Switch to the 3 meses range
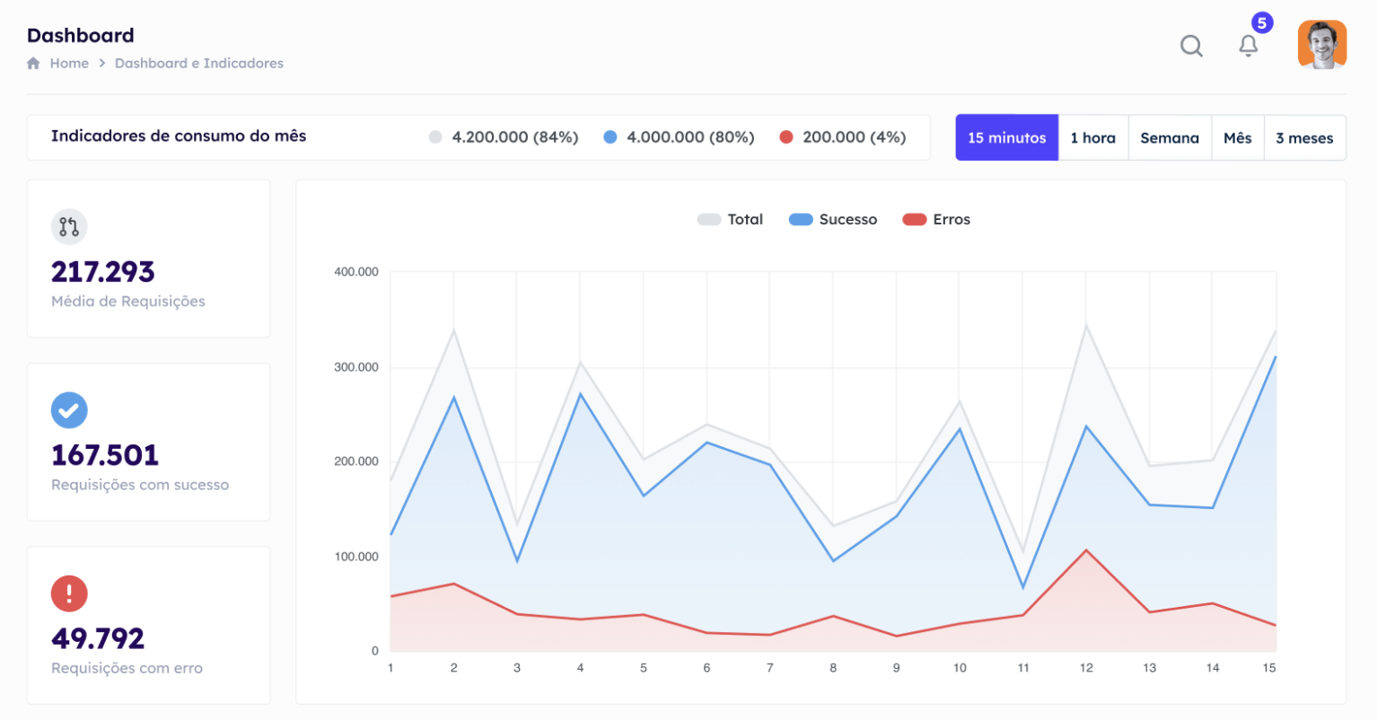The height and width of the screenshot is (720, 1377). click(1304, 137)
